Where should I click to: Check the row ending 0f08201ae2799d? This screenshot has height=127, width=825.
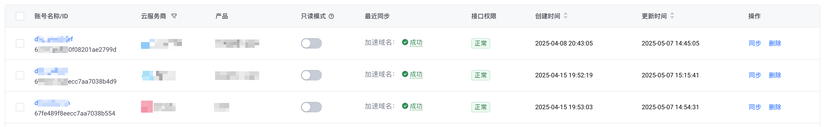(20, 43)
